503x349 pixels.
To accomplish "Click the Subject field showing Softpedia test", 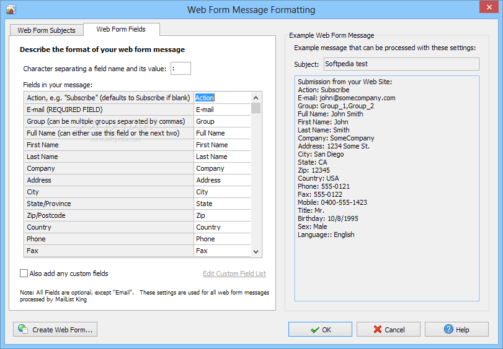I will [x=402, y=64].
